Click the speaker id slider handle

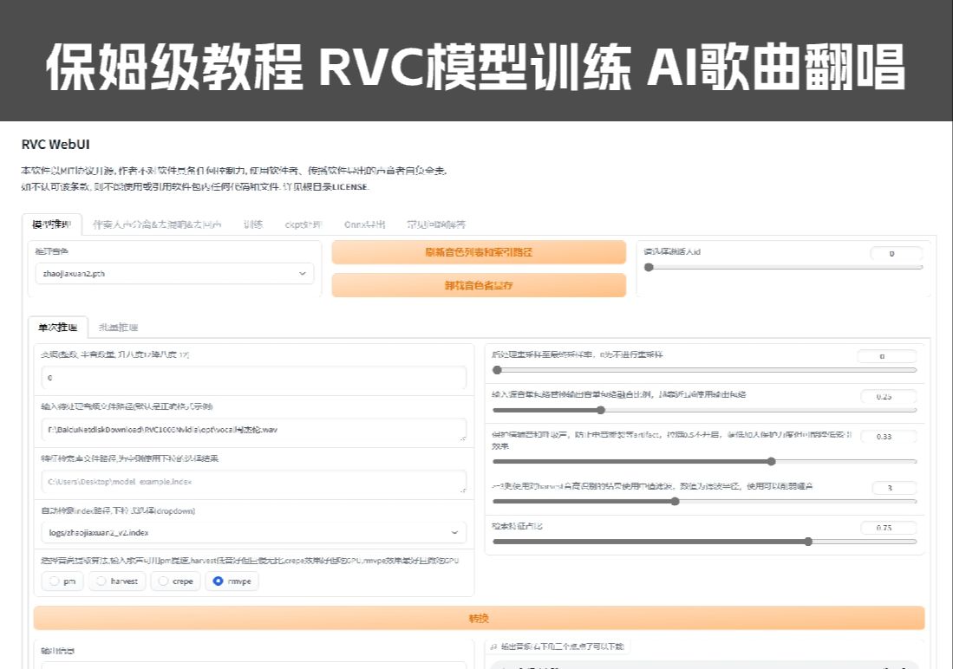[x=649, y=267]
